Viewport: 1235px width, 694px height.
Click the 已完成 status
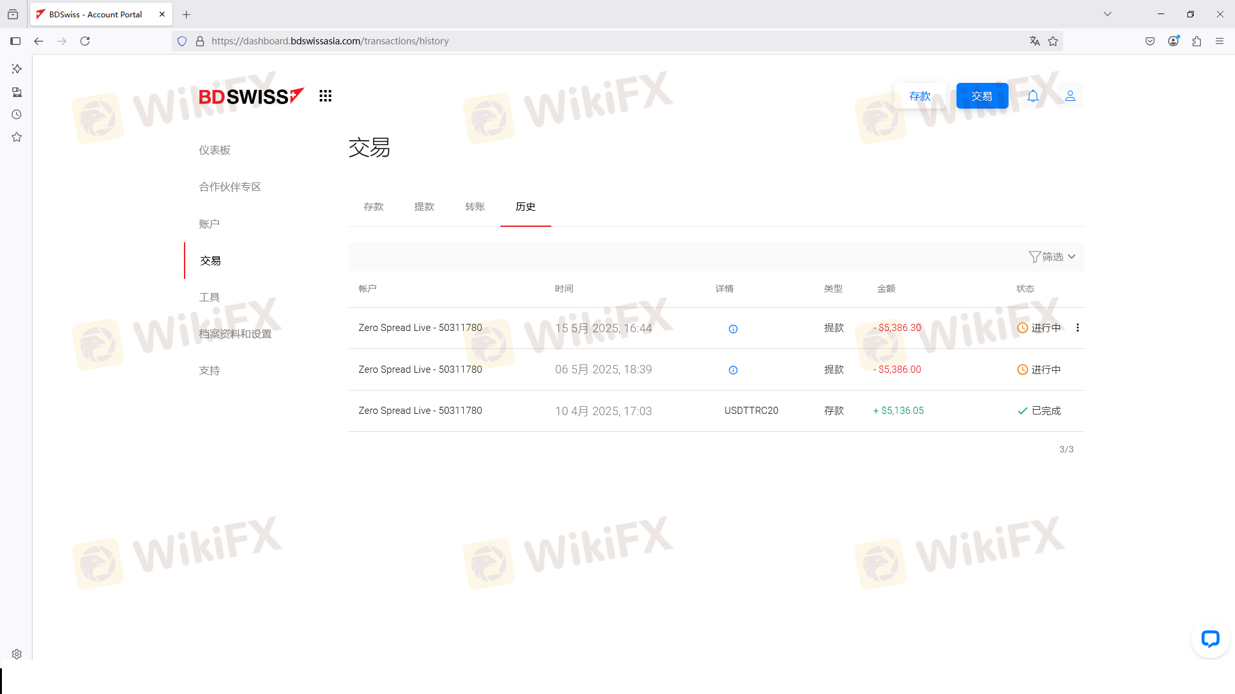coord(1039,411)
